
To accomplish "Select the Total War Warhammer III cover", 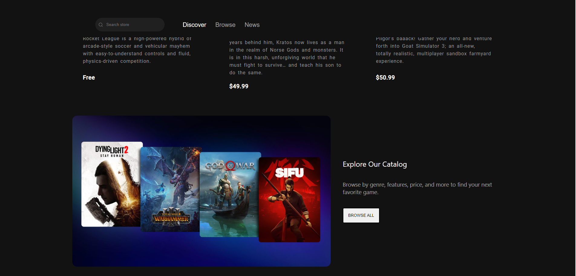I will click(x=171, y=189).
